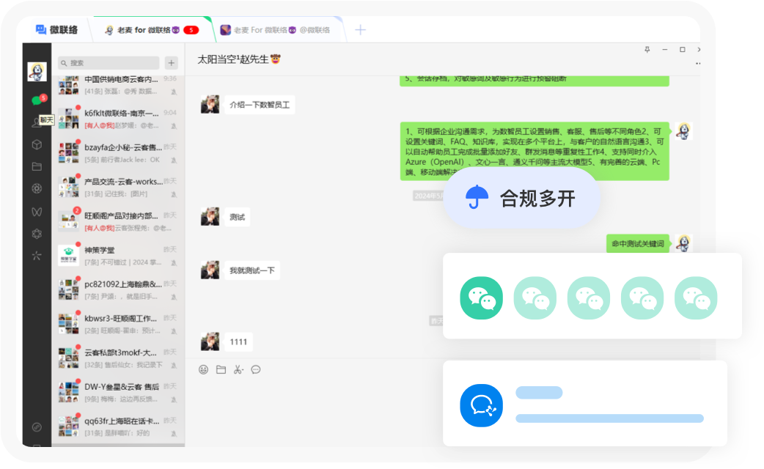Open the chat history bubble icon

click(256, 369)
